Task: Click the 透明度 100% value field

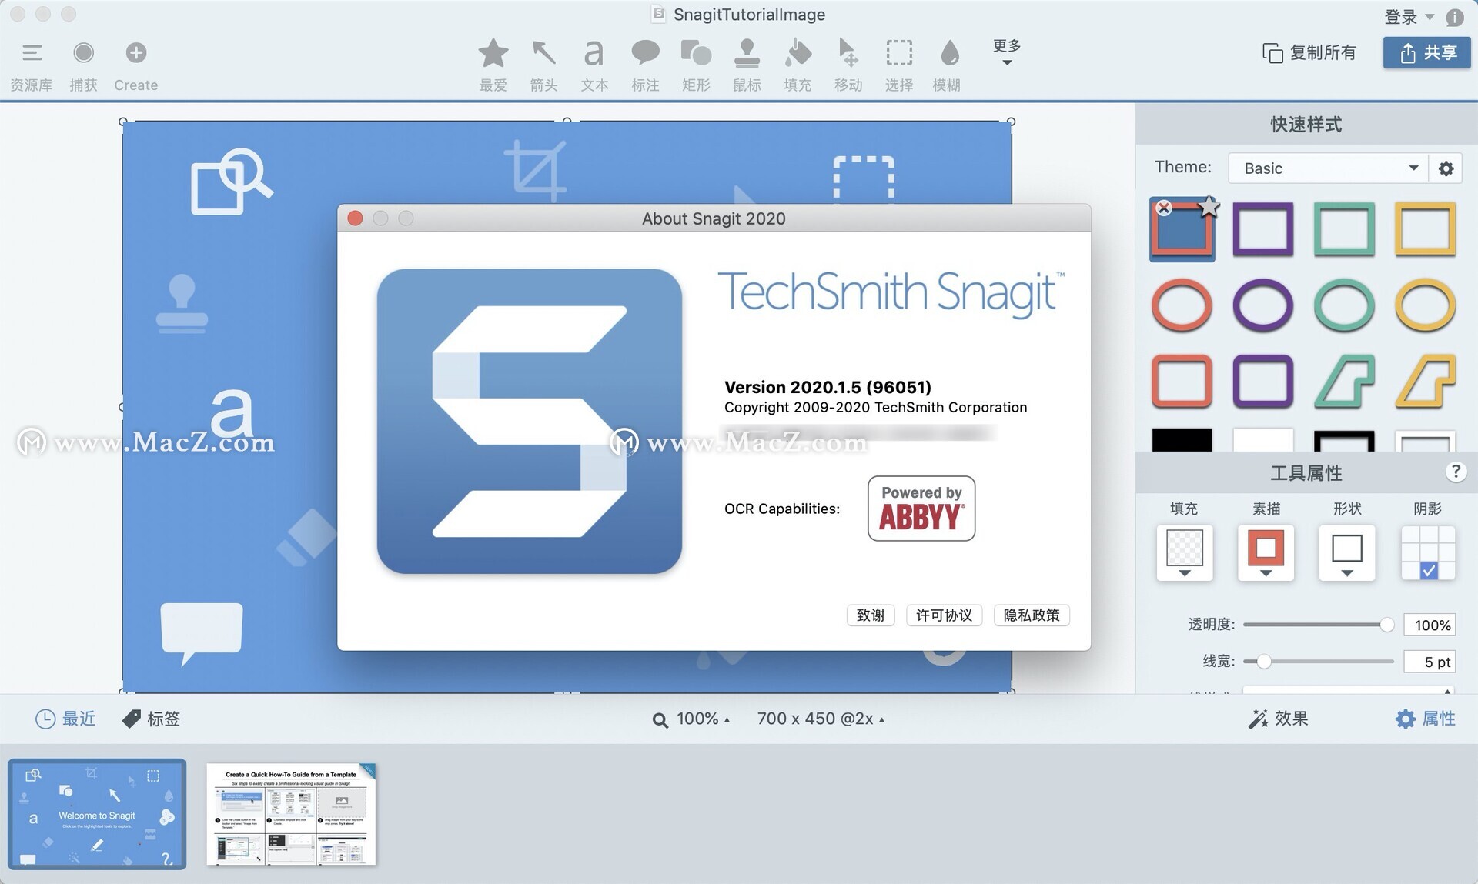Action: pyautogui.click(x=1430, y=625)
